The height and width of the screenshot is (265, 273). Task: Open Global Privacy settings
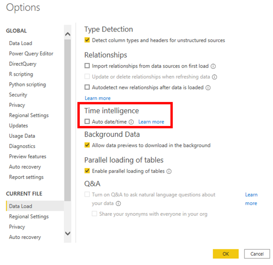point(17,105)
